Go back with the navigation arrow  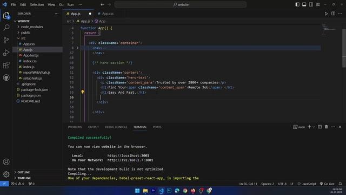102,4
